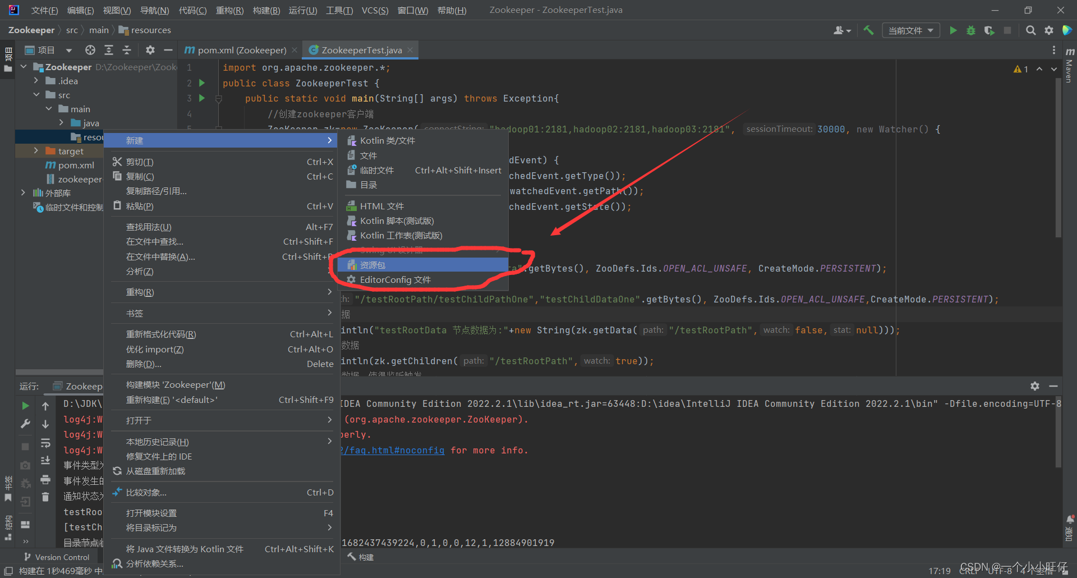Collapse the src folder
The width and height of the screenshot is (1077, 578).
click(x=36, y=95)
